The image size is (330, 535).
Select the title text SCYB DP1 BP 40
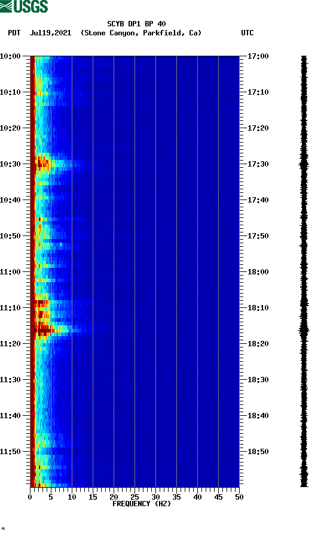[x=136, y=24]
